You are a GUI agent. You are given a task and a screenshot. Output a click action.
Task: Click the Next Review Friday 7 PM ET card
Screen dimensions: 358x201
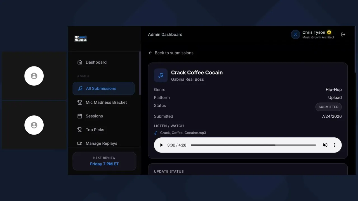pyautogui.click(x=104, y=161)
